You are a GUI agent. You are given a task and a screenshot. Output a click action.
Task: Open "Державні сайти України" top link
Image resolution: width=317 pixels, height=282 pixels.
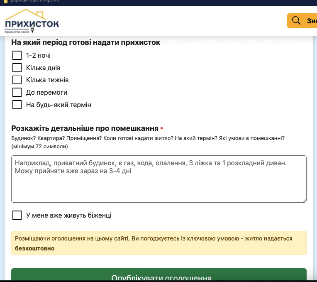click(x=34, y=1)
